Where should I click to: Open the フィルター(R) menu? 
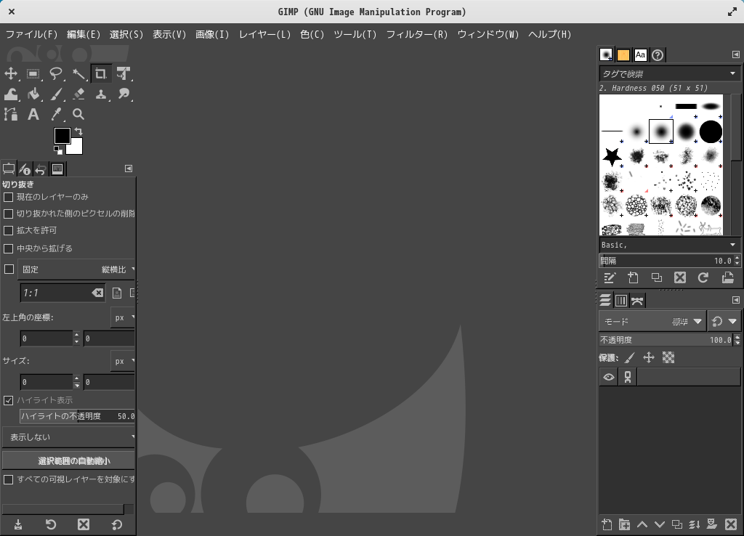416,34
